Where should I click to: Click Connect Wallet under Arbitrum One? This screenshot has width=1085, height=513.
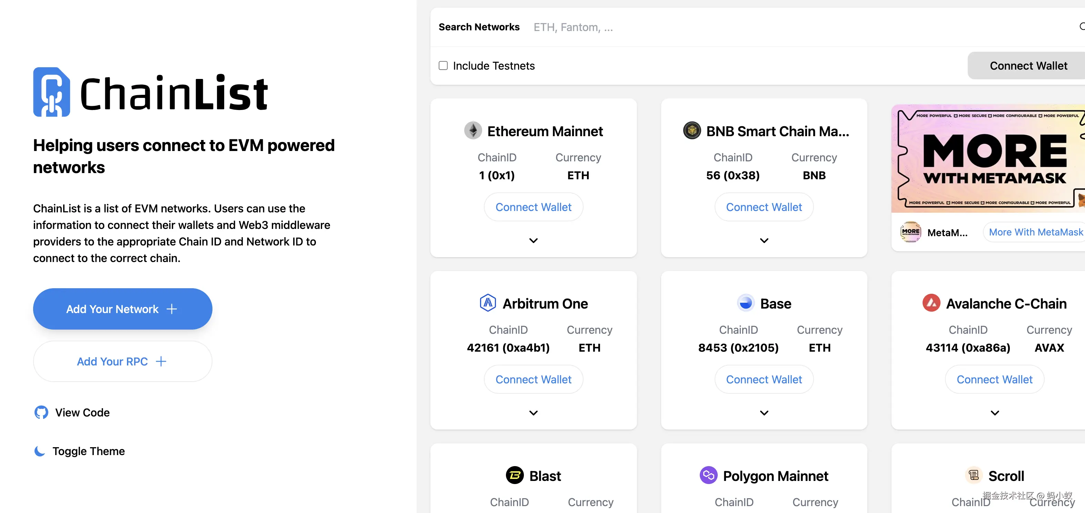click(533, 379)
